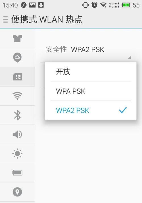
Task: Click the blue checkmark next to WPA2 PSK
Action: (x=123, y=110)
